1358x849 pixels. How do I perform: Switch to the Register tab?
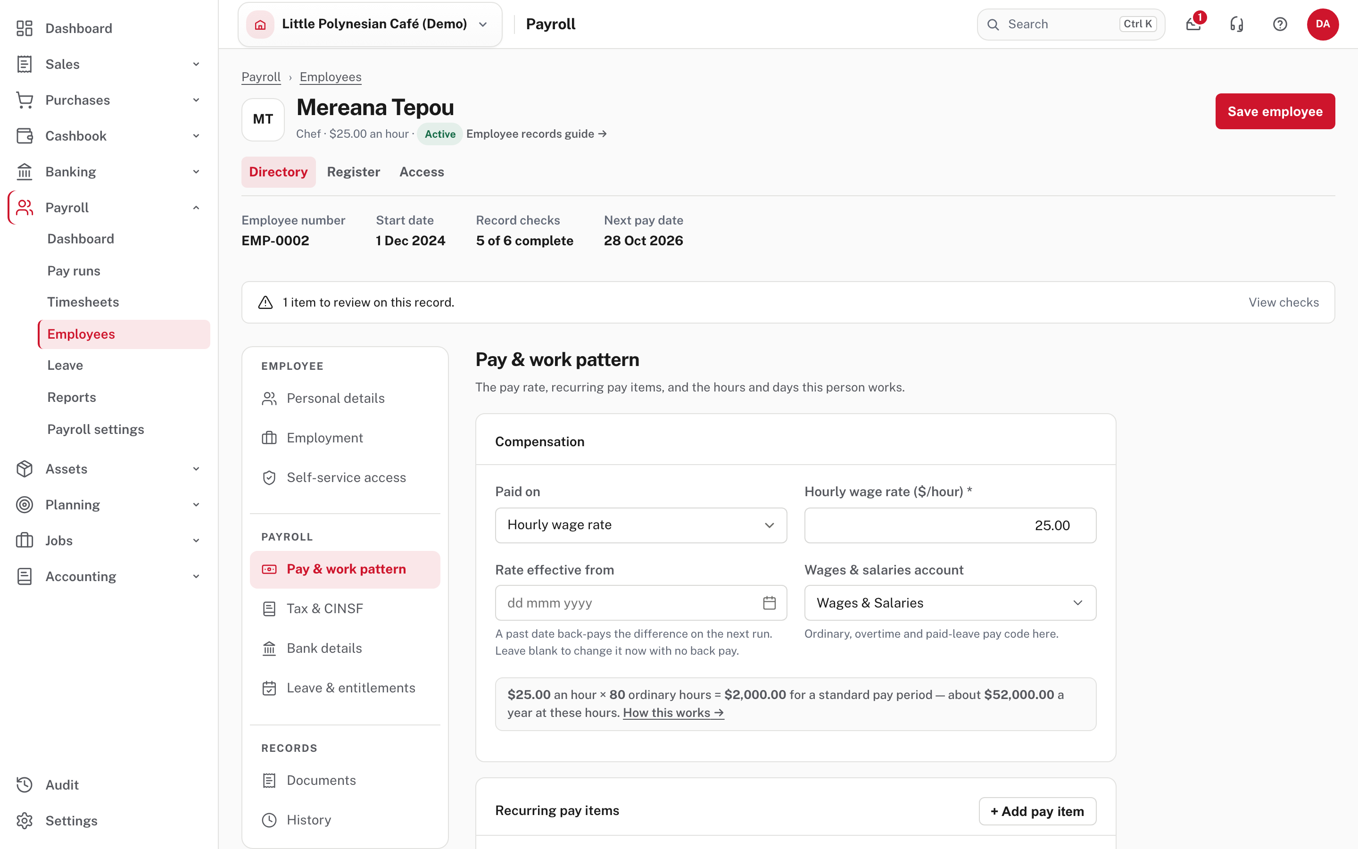tap(354, 172)
